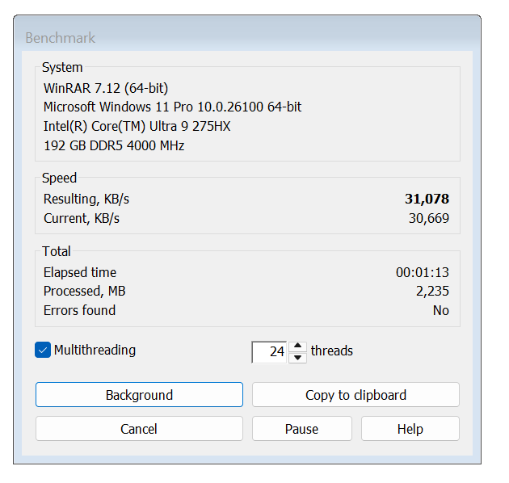Increase threads with the up arrow
This screenshot has height=483, width=509.
point(297,346)
